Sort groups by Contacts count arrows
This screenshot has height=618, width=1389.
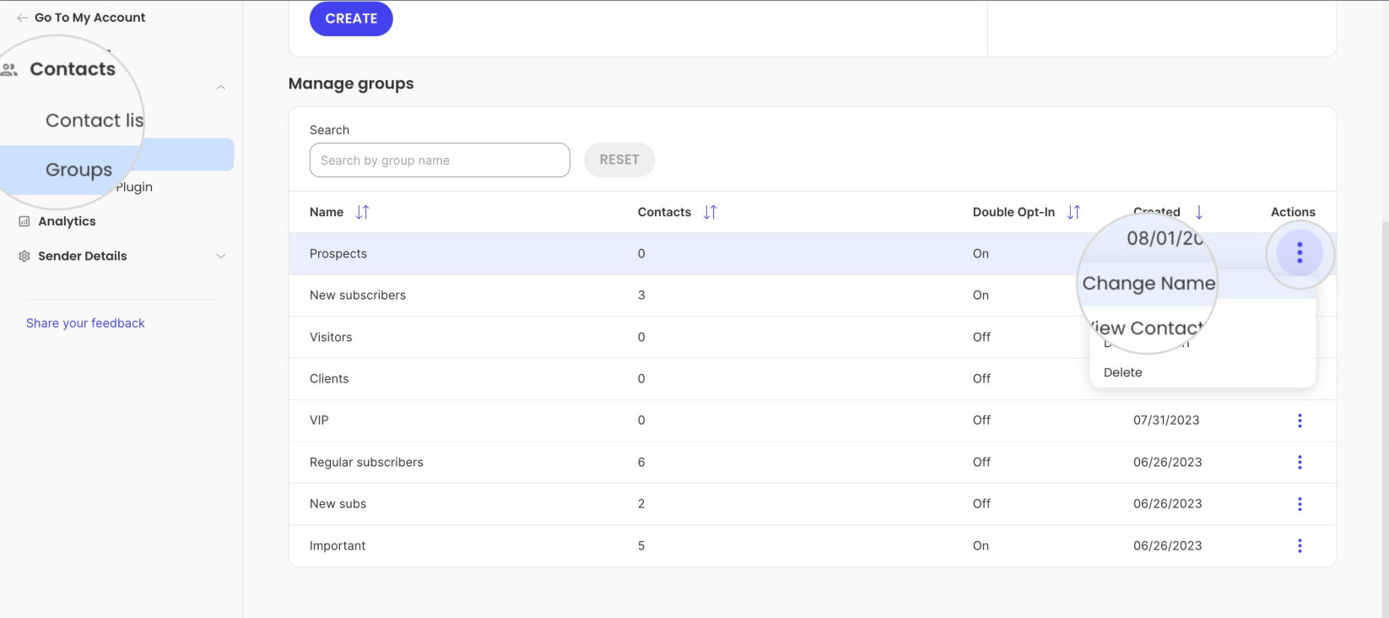(x=710, y=212)
